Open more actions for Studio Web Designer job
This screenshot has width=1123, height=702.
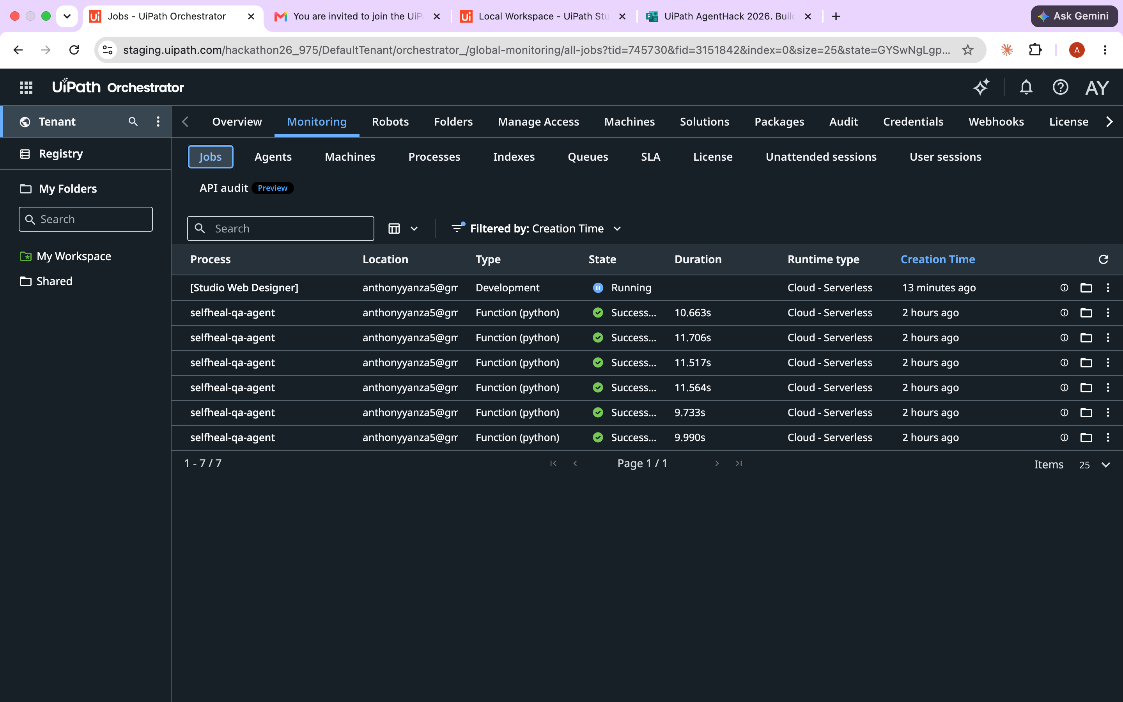tap(1108, 288)
